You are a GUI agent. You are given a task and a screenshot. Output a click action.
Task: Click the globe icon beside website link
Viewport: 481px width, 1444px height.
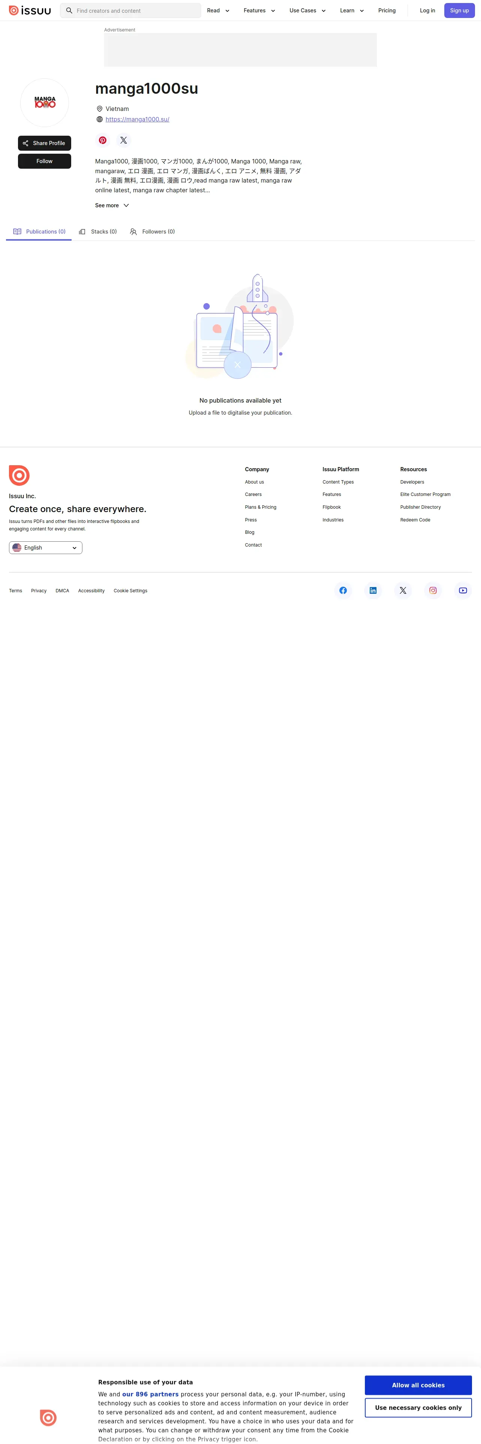coord(100,120)
